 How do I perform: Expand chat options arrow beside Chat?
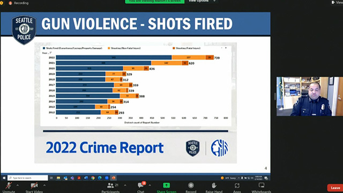tap(150, 185)
